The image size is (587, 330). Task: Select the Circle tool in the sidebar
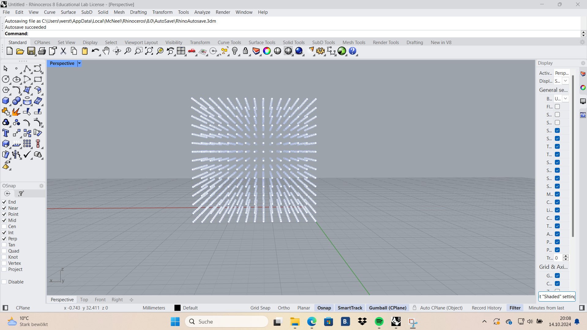click(x=6, y=79)
